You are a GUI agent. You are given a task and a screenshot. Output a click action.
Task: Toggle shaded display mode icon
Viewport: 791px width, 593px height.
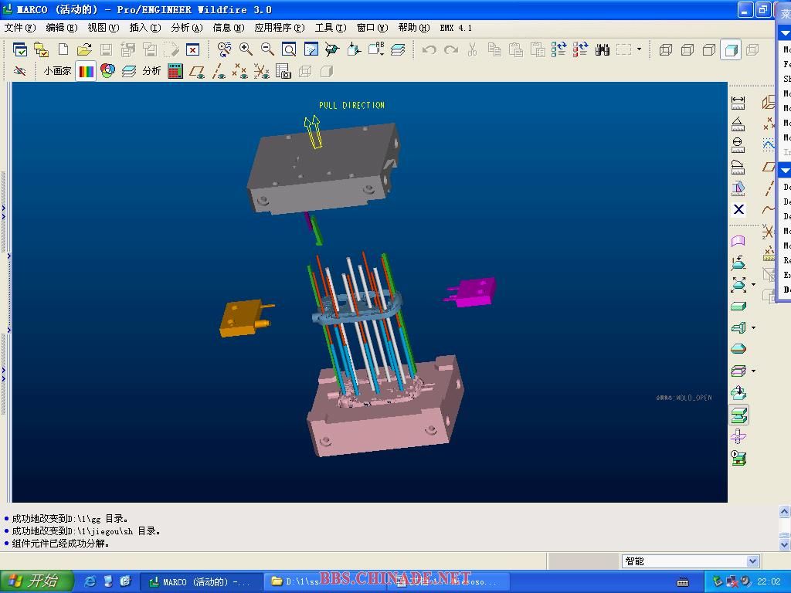(731, 49)
